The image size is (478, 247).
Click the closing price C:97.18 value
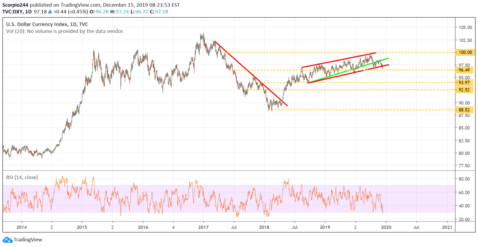pyautogui.click(x=159, y=12)
